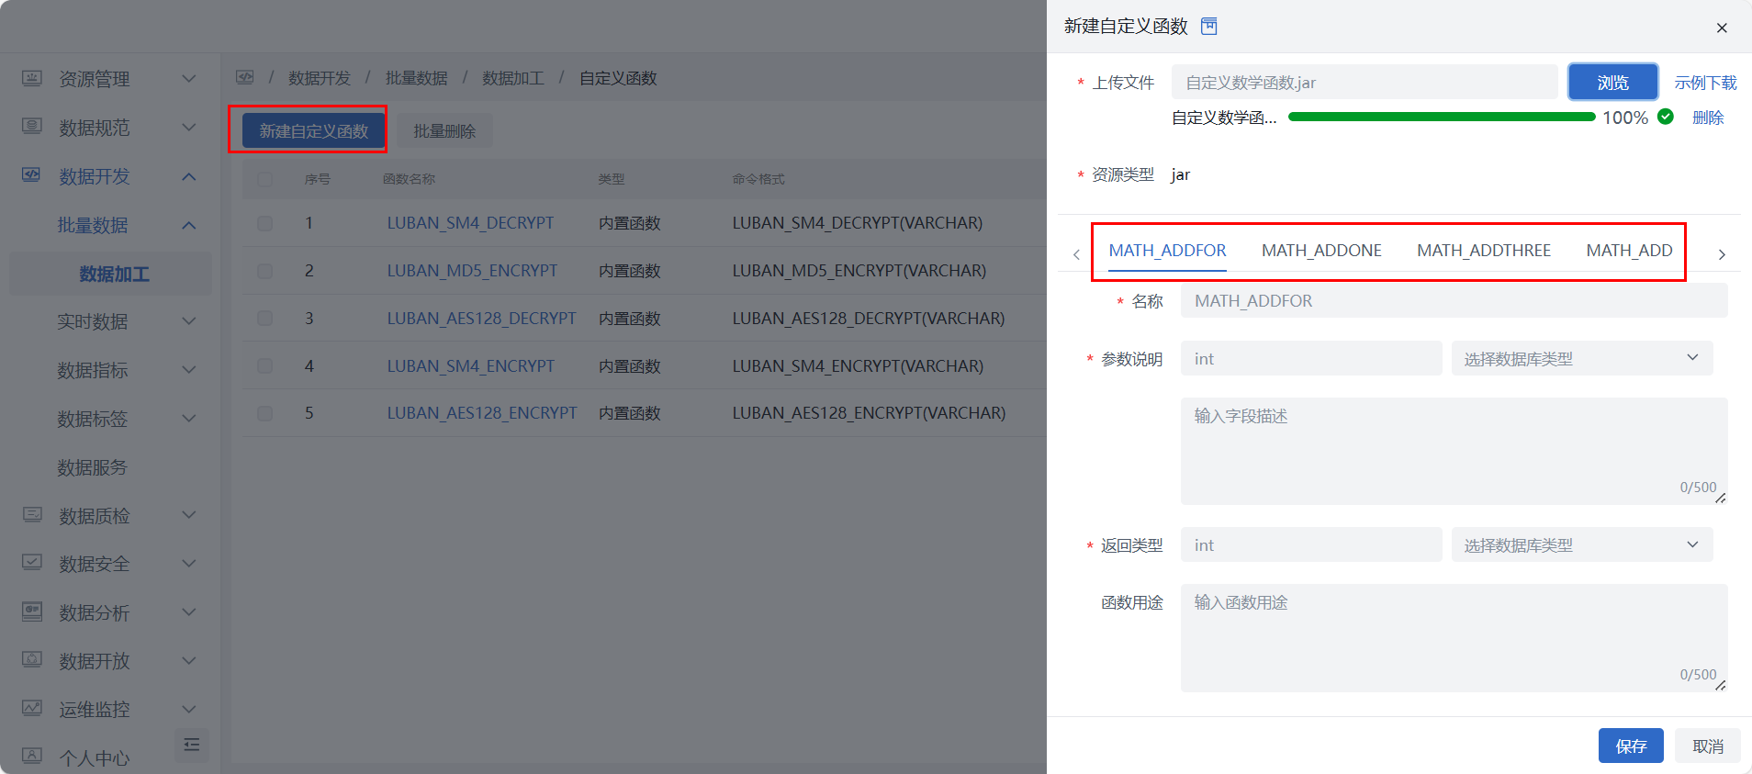
Task: Click the 上传文件 filename field
Action: point(1365,82)
